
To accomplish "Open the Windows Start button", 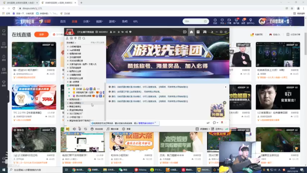I will click(4, 170).
